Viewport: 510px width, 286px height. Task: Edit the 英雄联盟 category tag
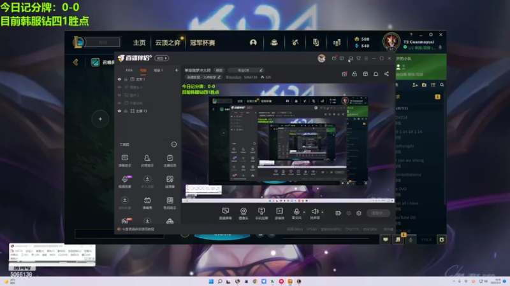click(203, 77)
